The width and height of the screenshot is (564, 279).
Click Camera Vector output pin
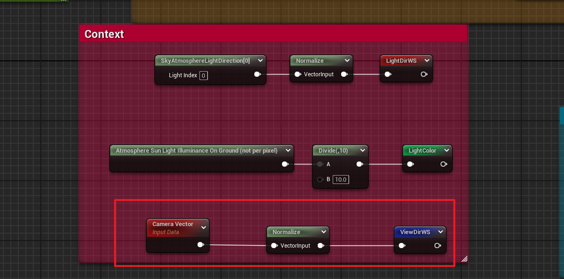[200, 245]
